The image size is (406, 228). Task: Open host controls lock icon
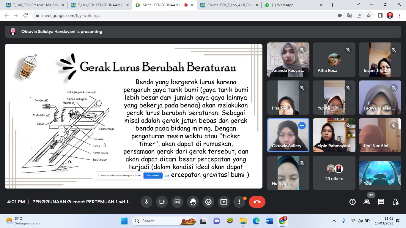point(395,202)
